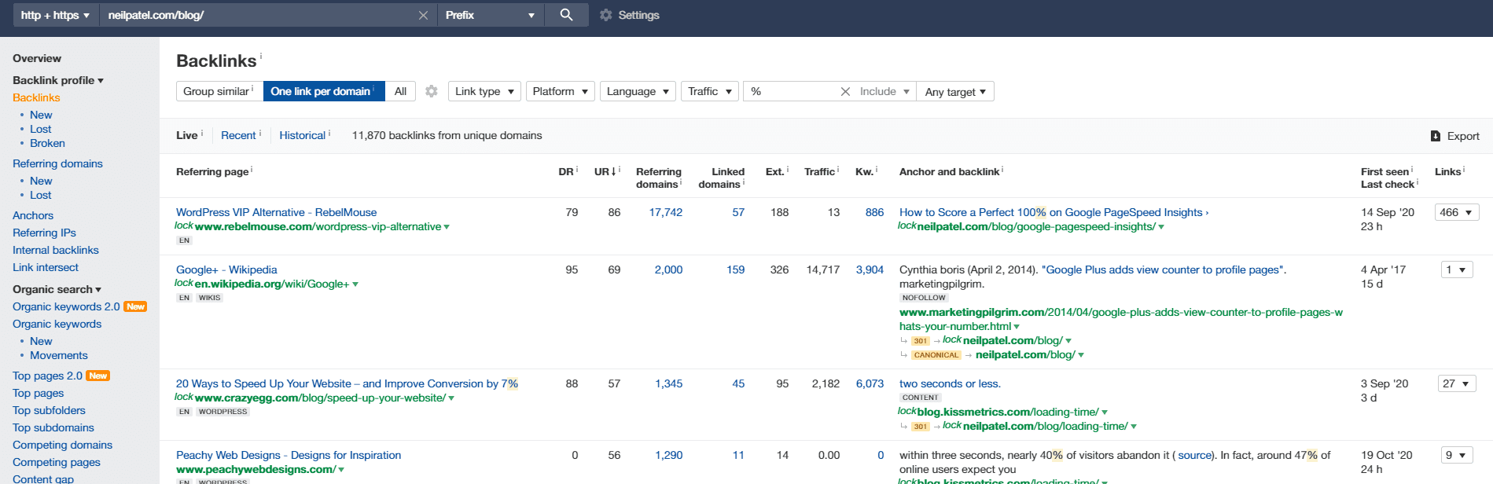
Task: Open Organic keywords 2.0 report
Action: pos(66,306)
